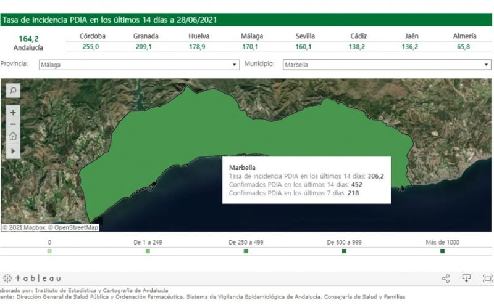Reset map view with the home icon
This screenshot has height=308, width=494.
point(13,136)
